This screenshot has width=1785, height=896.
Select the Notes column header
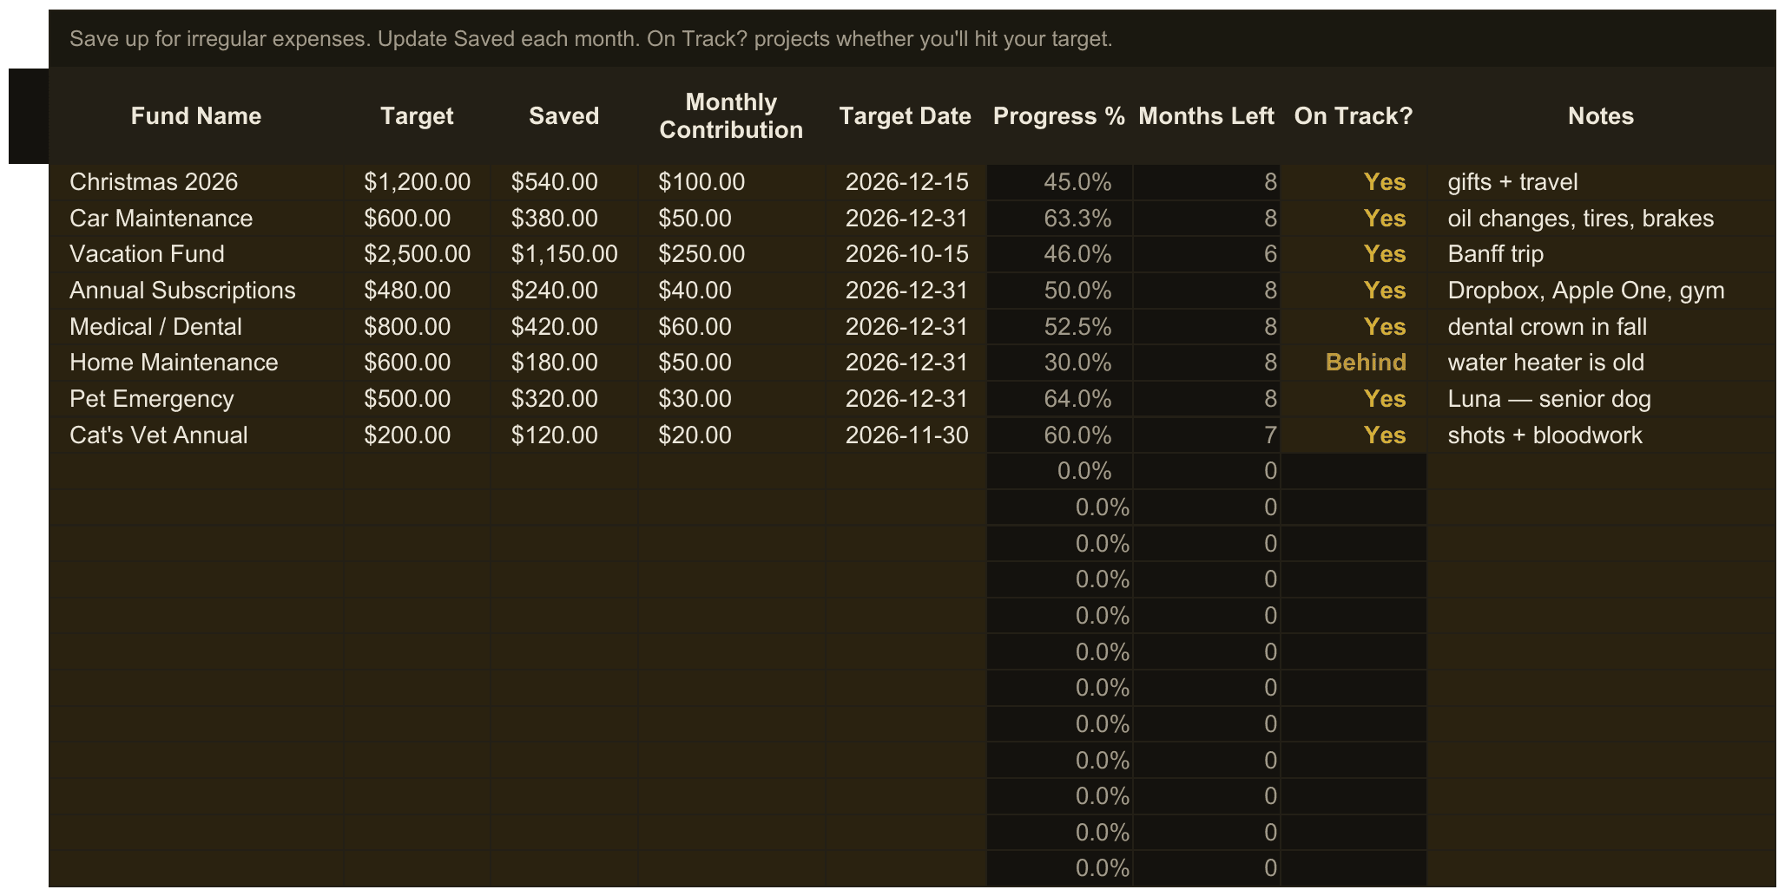point(1601,116)
